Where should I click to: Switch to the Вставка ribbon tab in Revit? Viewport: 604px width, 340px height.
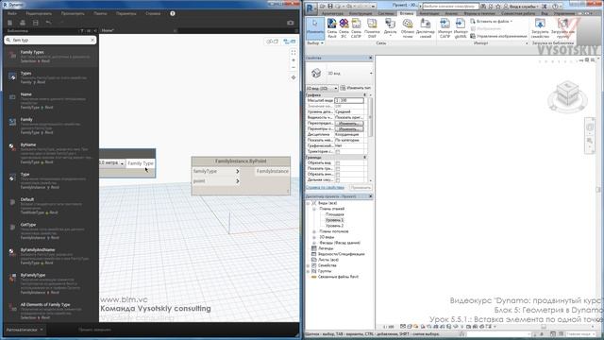tap(407, 13)
